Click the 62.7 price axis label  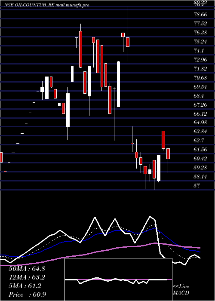pyautogui.click(x=199, y=141)
